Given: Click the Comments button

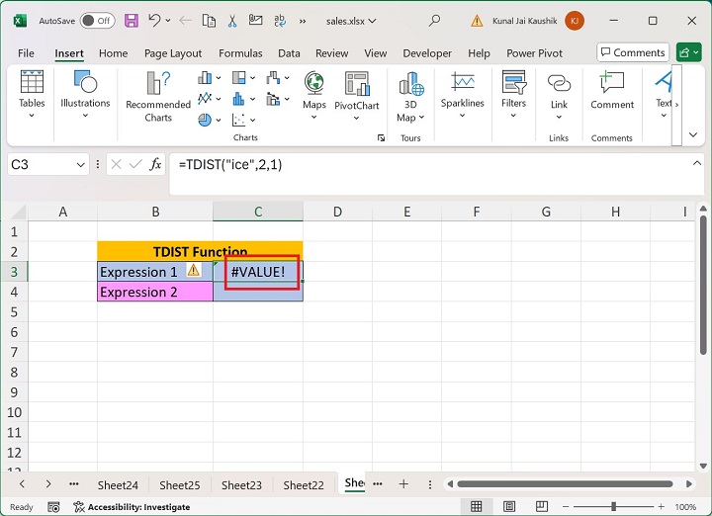Looking at the screenshot, I should click(633, 52).
